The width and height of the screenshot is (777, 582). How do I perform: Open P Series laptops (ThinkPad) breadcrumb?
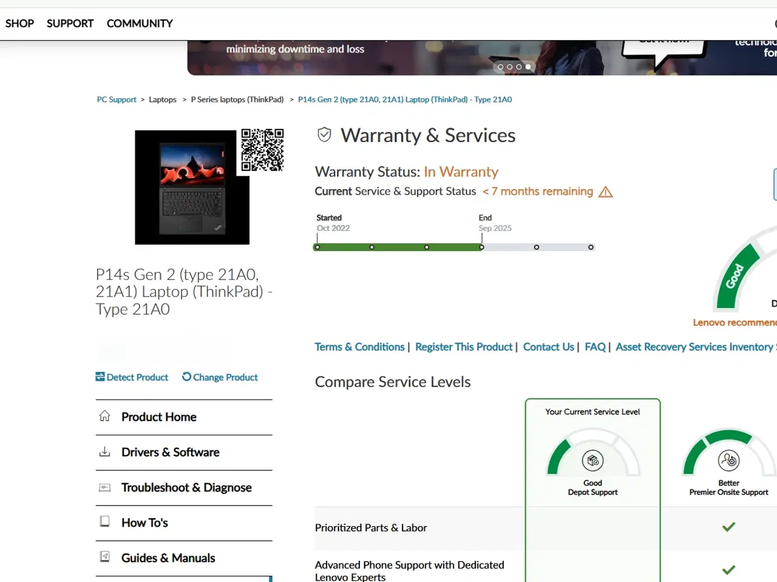237,99
